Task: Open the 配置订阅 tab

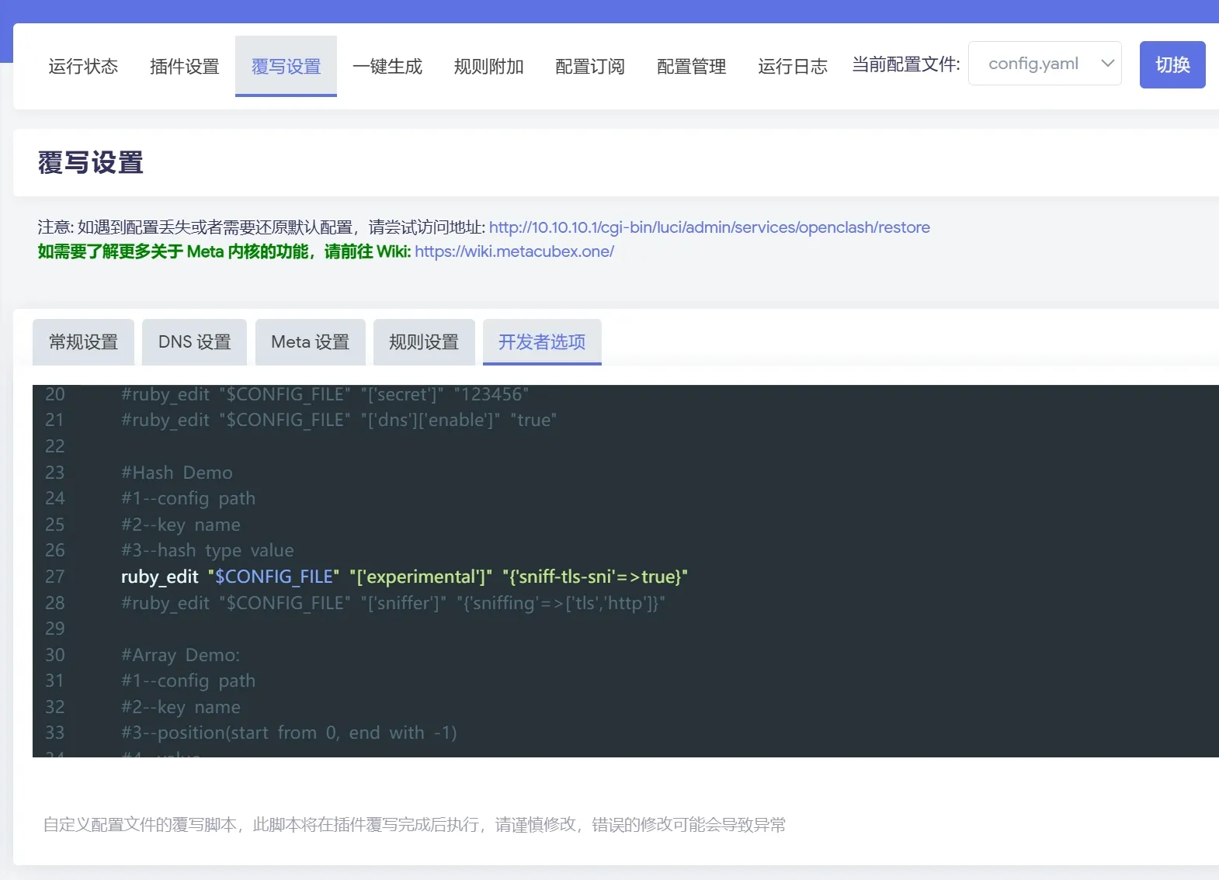Action: (590, 67)
